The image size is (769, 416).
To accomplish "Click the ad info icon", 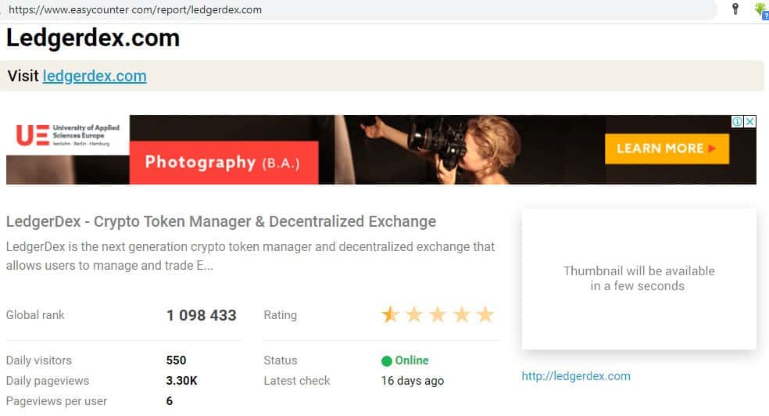I will pos(737,122).
